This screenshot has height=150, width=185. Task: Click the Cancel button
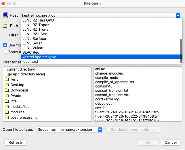[171, 142]
